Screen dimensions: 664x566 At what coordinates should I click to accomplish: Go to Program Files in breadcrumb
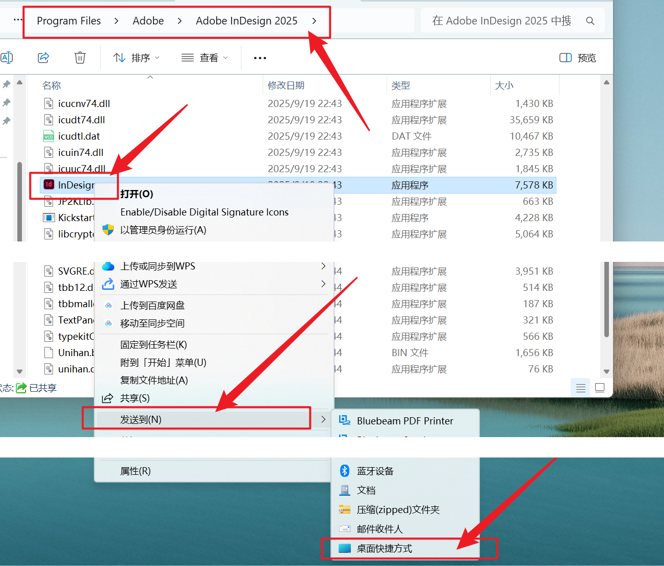(69, 21)
